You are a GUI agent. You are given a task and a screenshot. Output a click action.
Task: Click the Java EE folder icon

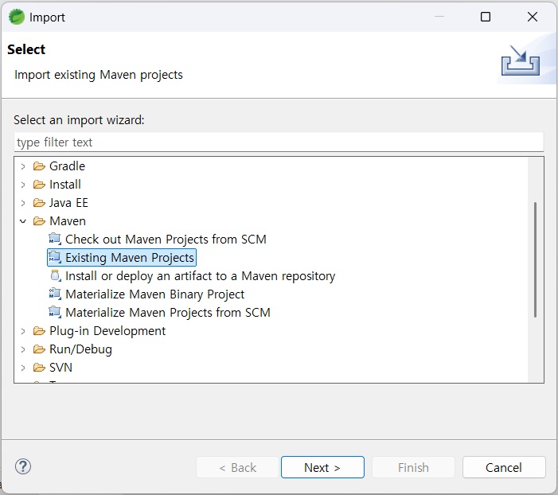[x=39, y=203]
